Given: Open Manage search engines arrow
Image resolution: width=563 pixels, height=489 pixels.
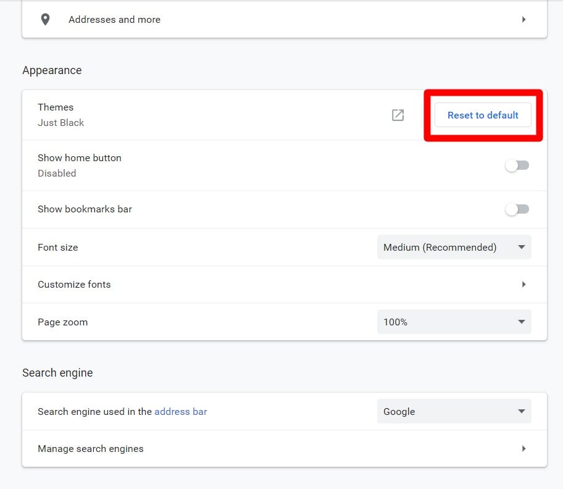Looking at the screenshot, I should [x=523, y=448].
